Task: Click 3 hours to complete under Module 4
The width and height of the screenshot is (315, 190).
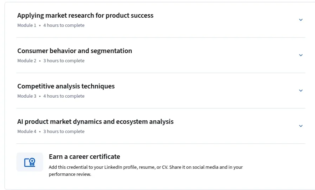Action: (x=64, y=131)
